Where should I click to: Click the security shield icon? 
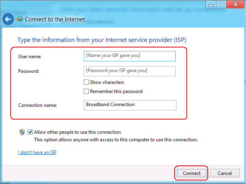(x=22, y=132)
